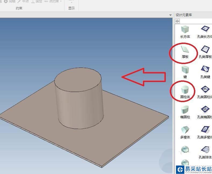Viewport: 212px width, 174px height.
Task: Pick the 孔类键 hole key element
Action: point(205,72)
